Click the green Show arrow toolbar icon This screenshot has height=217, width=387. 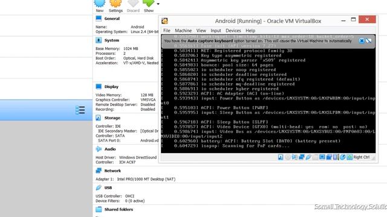pyautogui.click(x=149, y=3)
